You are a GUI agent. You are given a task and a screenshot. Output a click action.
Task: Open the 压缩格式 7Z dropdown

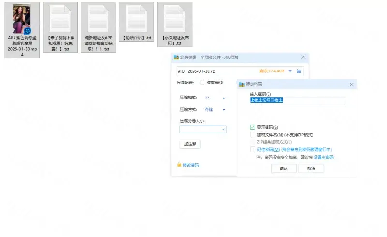coord(224,98)
